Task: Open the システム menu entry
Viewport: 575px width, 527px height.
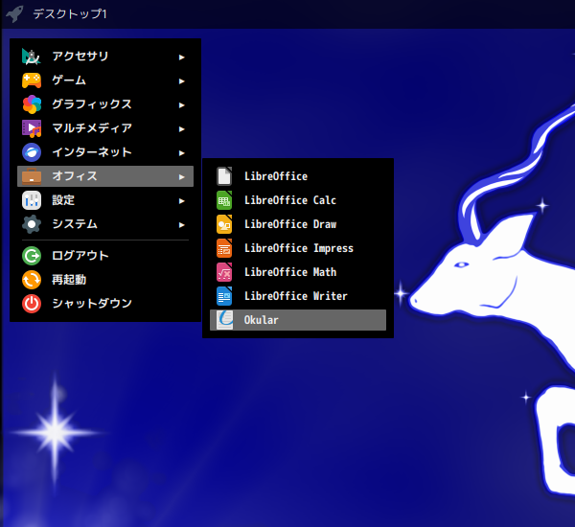Action: pos(105,224)
